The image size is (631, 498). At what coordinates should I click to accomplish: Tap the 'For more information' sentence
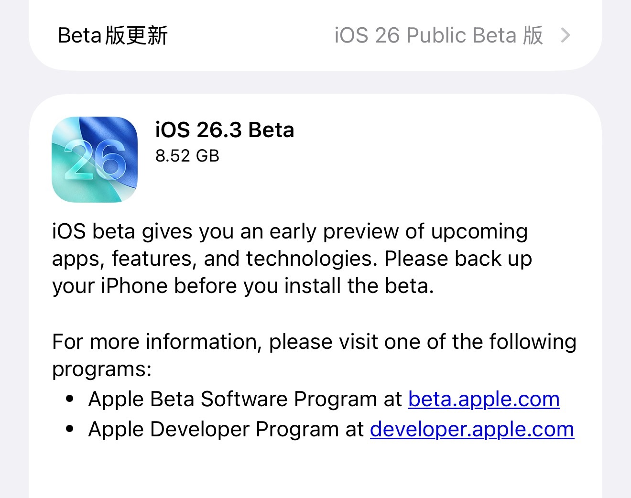314,342
